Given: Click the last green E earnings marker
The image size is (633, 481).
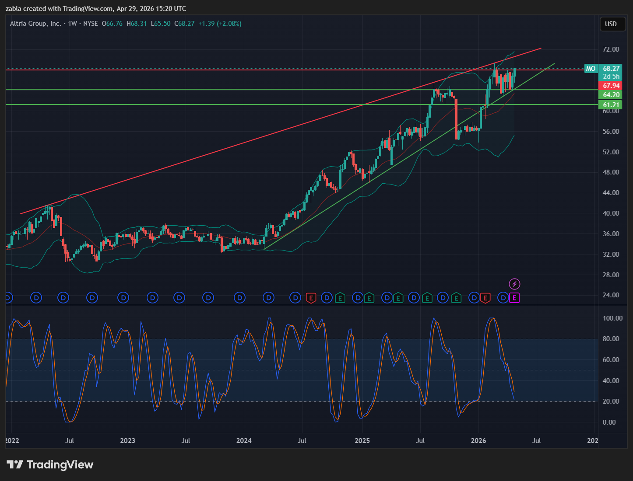Looking at the screenshot, I should pos(456,298).
